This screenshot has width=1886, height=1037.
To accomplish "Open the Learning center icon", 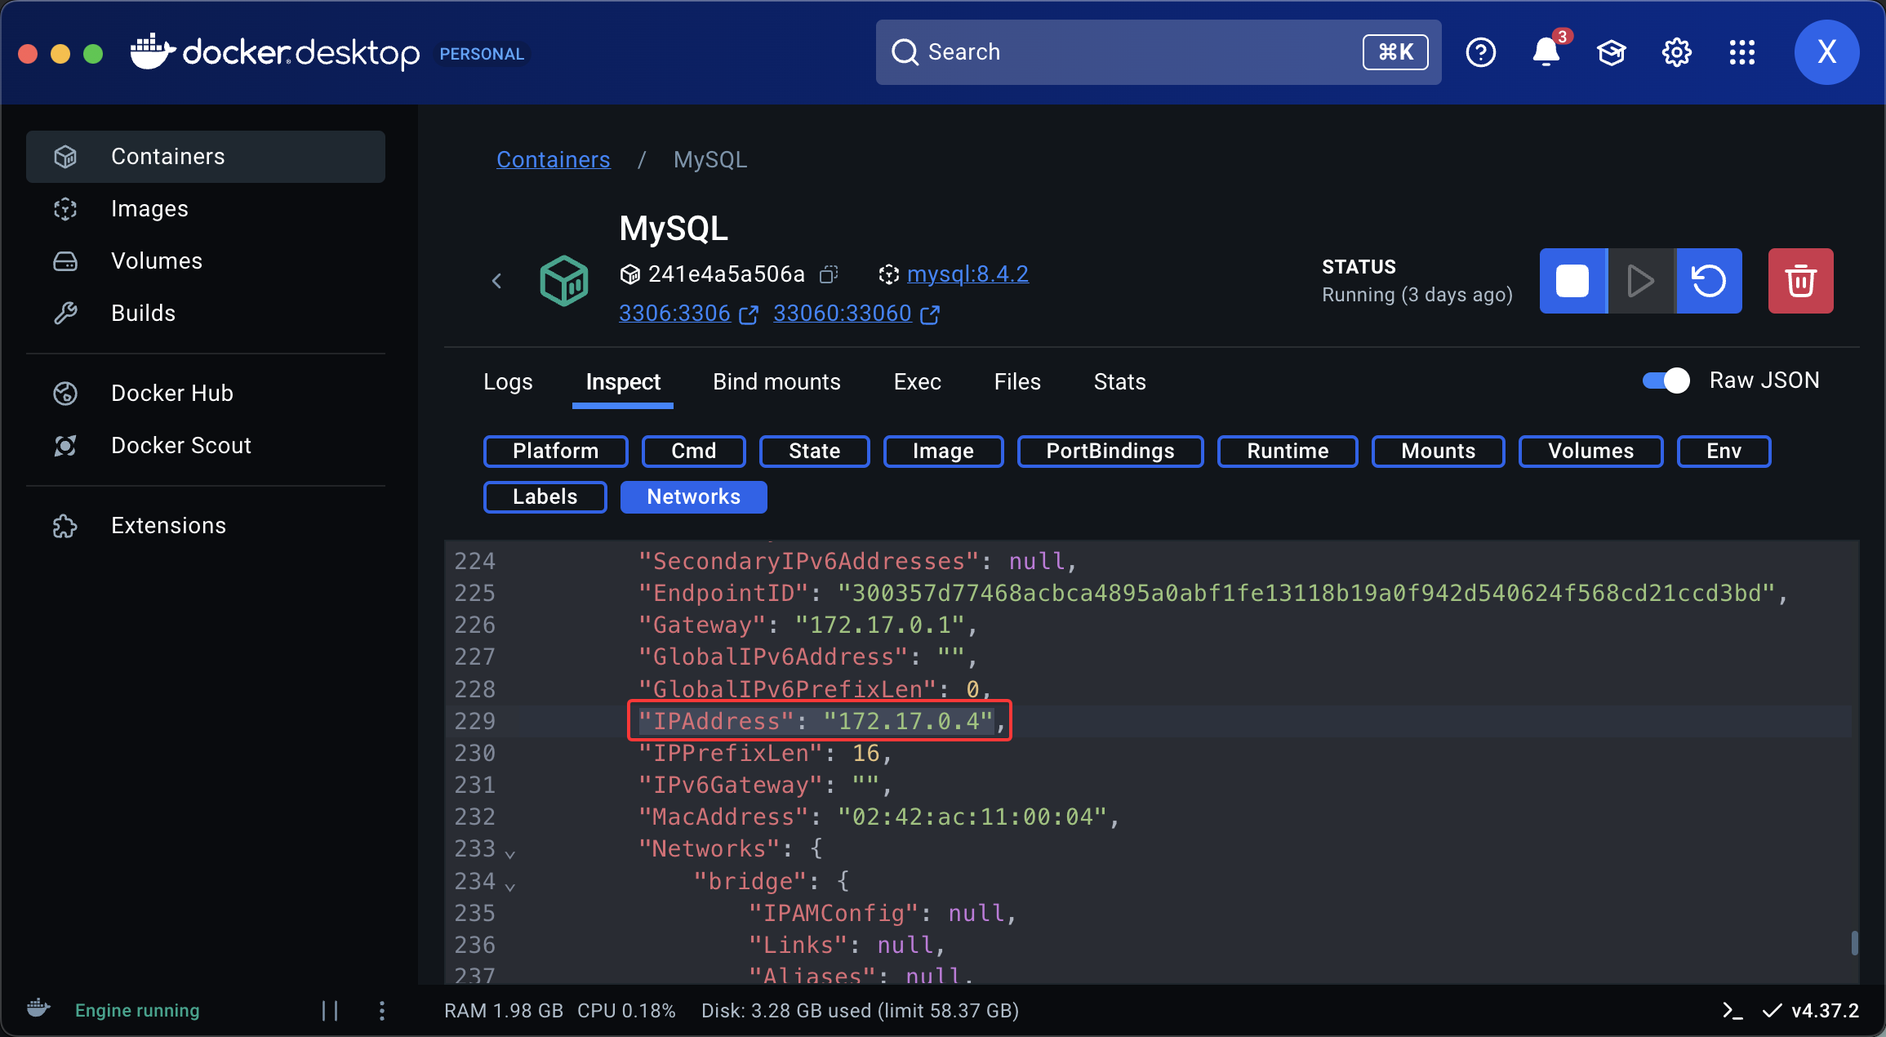I will [1611, 52].
